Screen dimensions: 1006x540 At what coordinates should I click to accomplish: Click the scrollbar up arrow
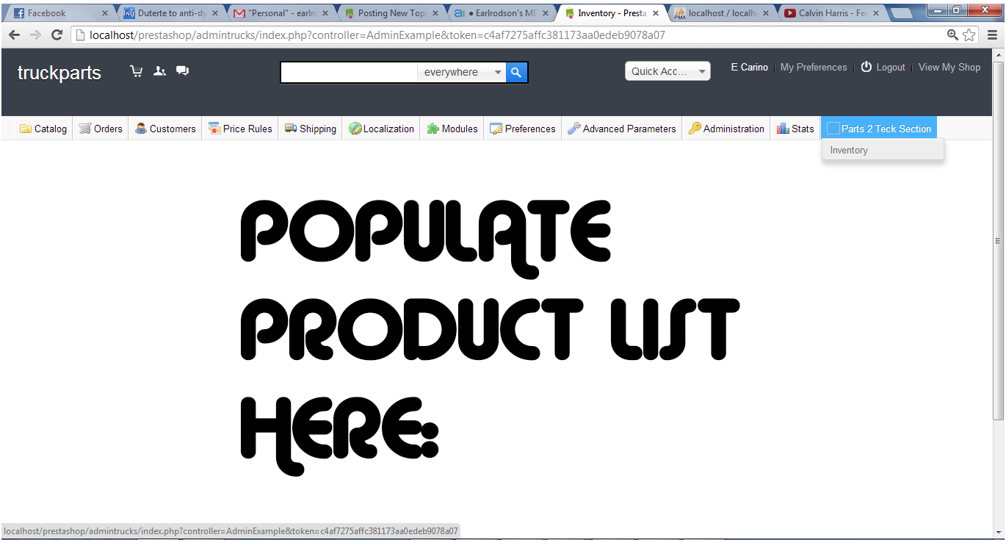tap(998, 54)
